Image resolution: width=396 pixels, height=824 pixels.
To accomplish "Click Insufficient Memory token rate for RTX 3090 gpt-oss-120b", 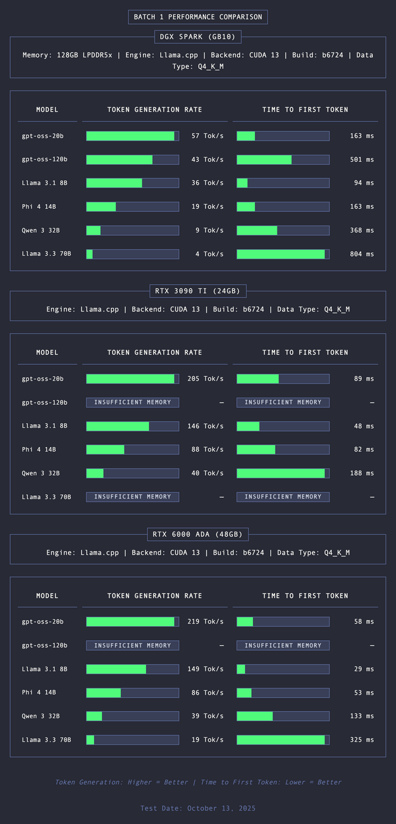I will (x=133, y=403).
